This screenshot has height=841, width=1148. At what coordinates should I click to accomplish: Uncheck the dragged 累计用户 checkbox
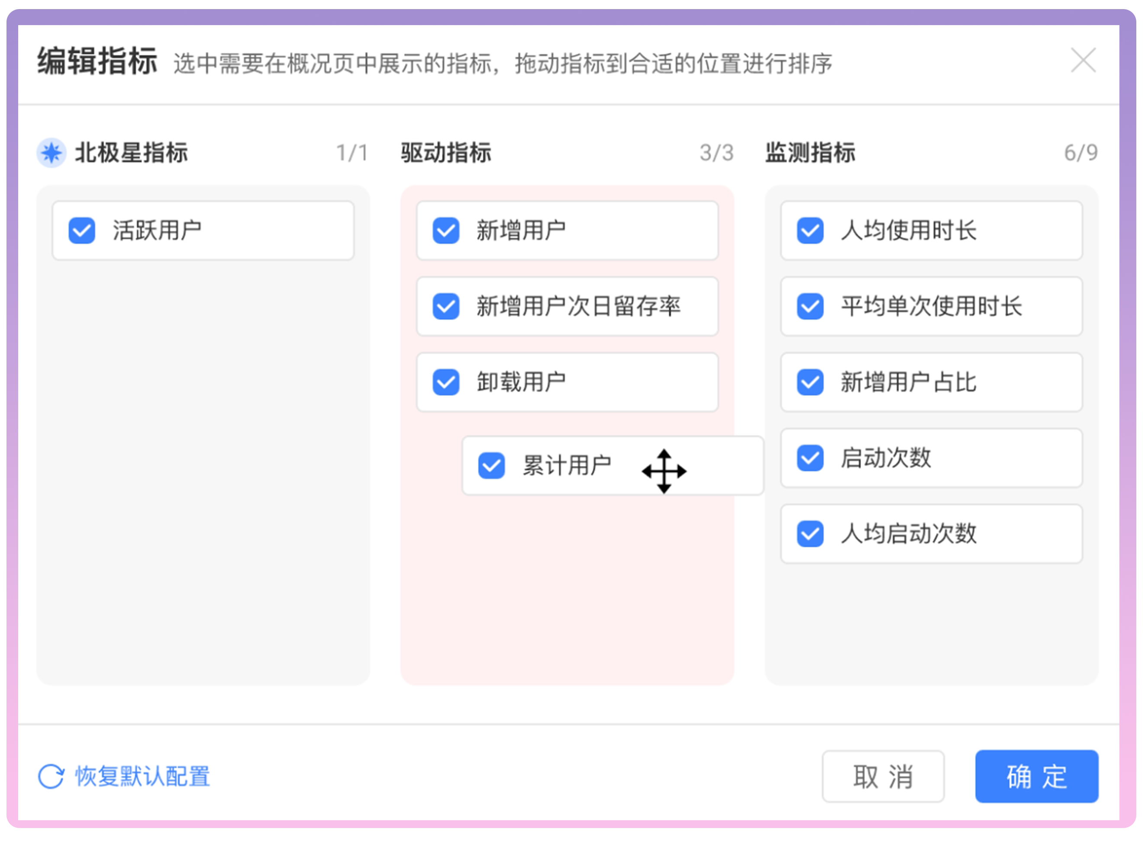click(x=491, y=466)
